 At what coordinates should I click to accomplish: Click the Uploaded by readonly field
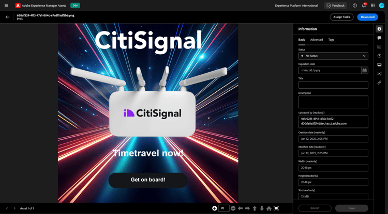click(x=333, y=122)
